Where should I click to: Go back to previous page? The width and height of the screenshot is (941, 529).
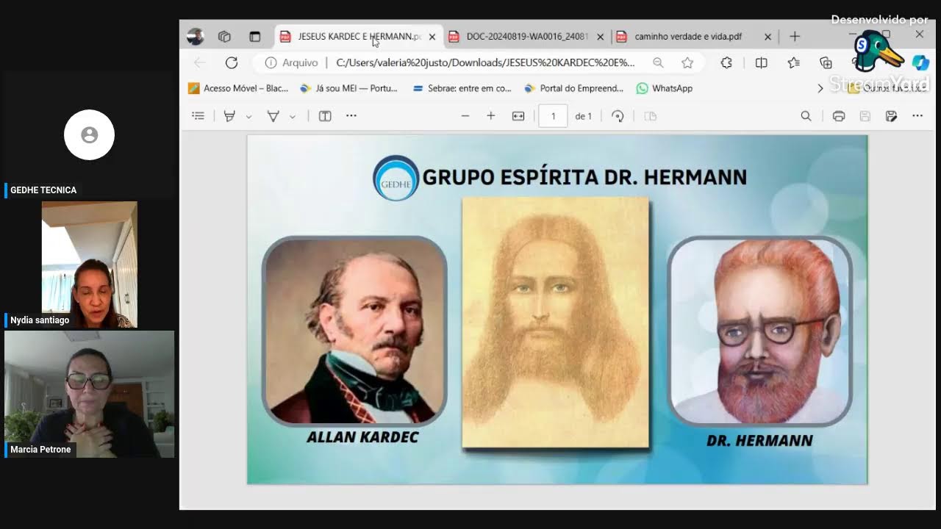pos(200,62)
